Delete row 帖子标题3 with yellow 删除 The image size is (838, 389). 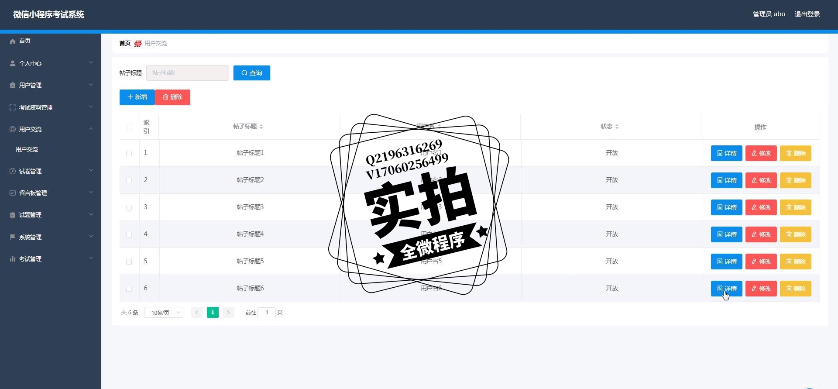coord(795,207)
